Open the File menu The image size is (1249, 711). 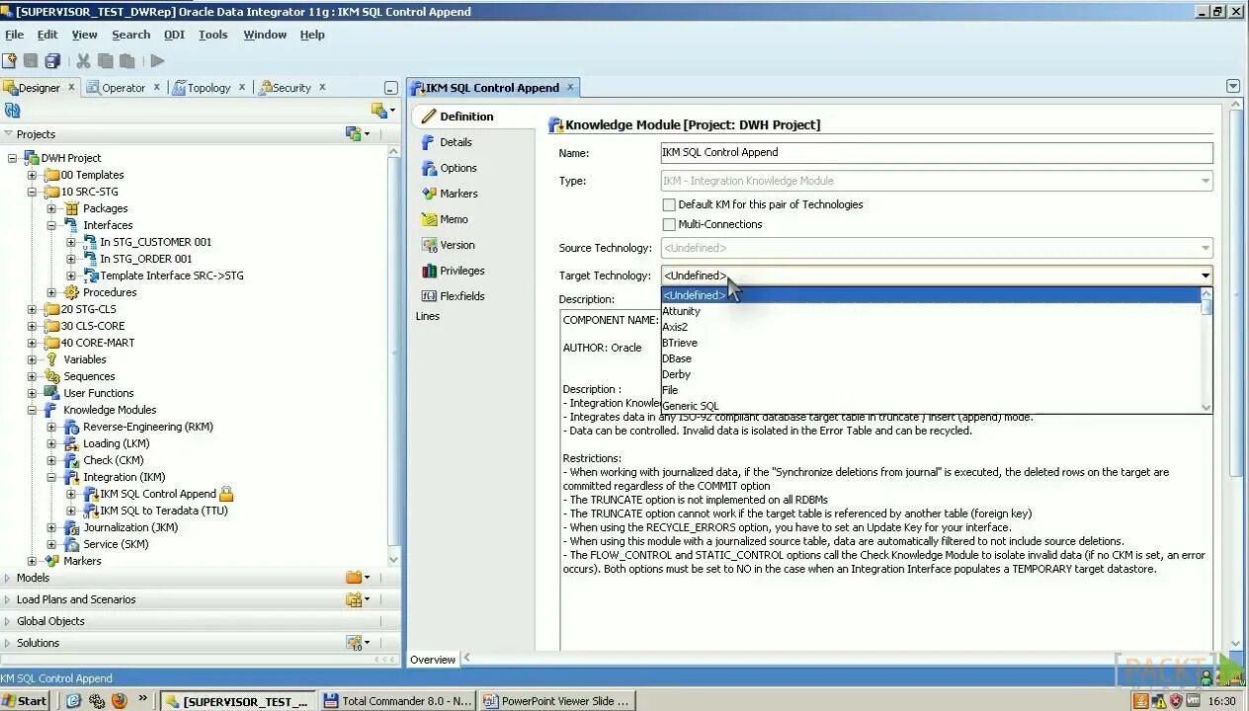pos(14,35)
